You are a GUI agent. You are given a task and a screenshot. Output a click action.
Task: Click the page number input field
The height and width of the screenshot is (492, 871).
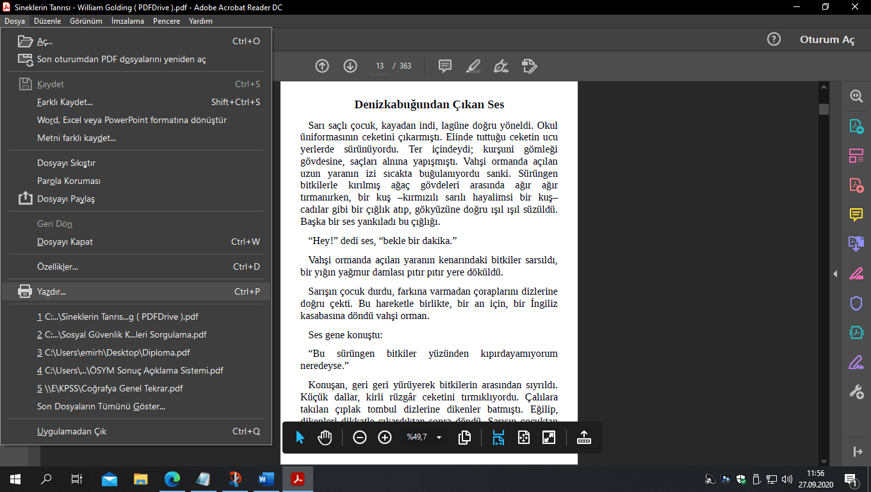tap(379, 65)
